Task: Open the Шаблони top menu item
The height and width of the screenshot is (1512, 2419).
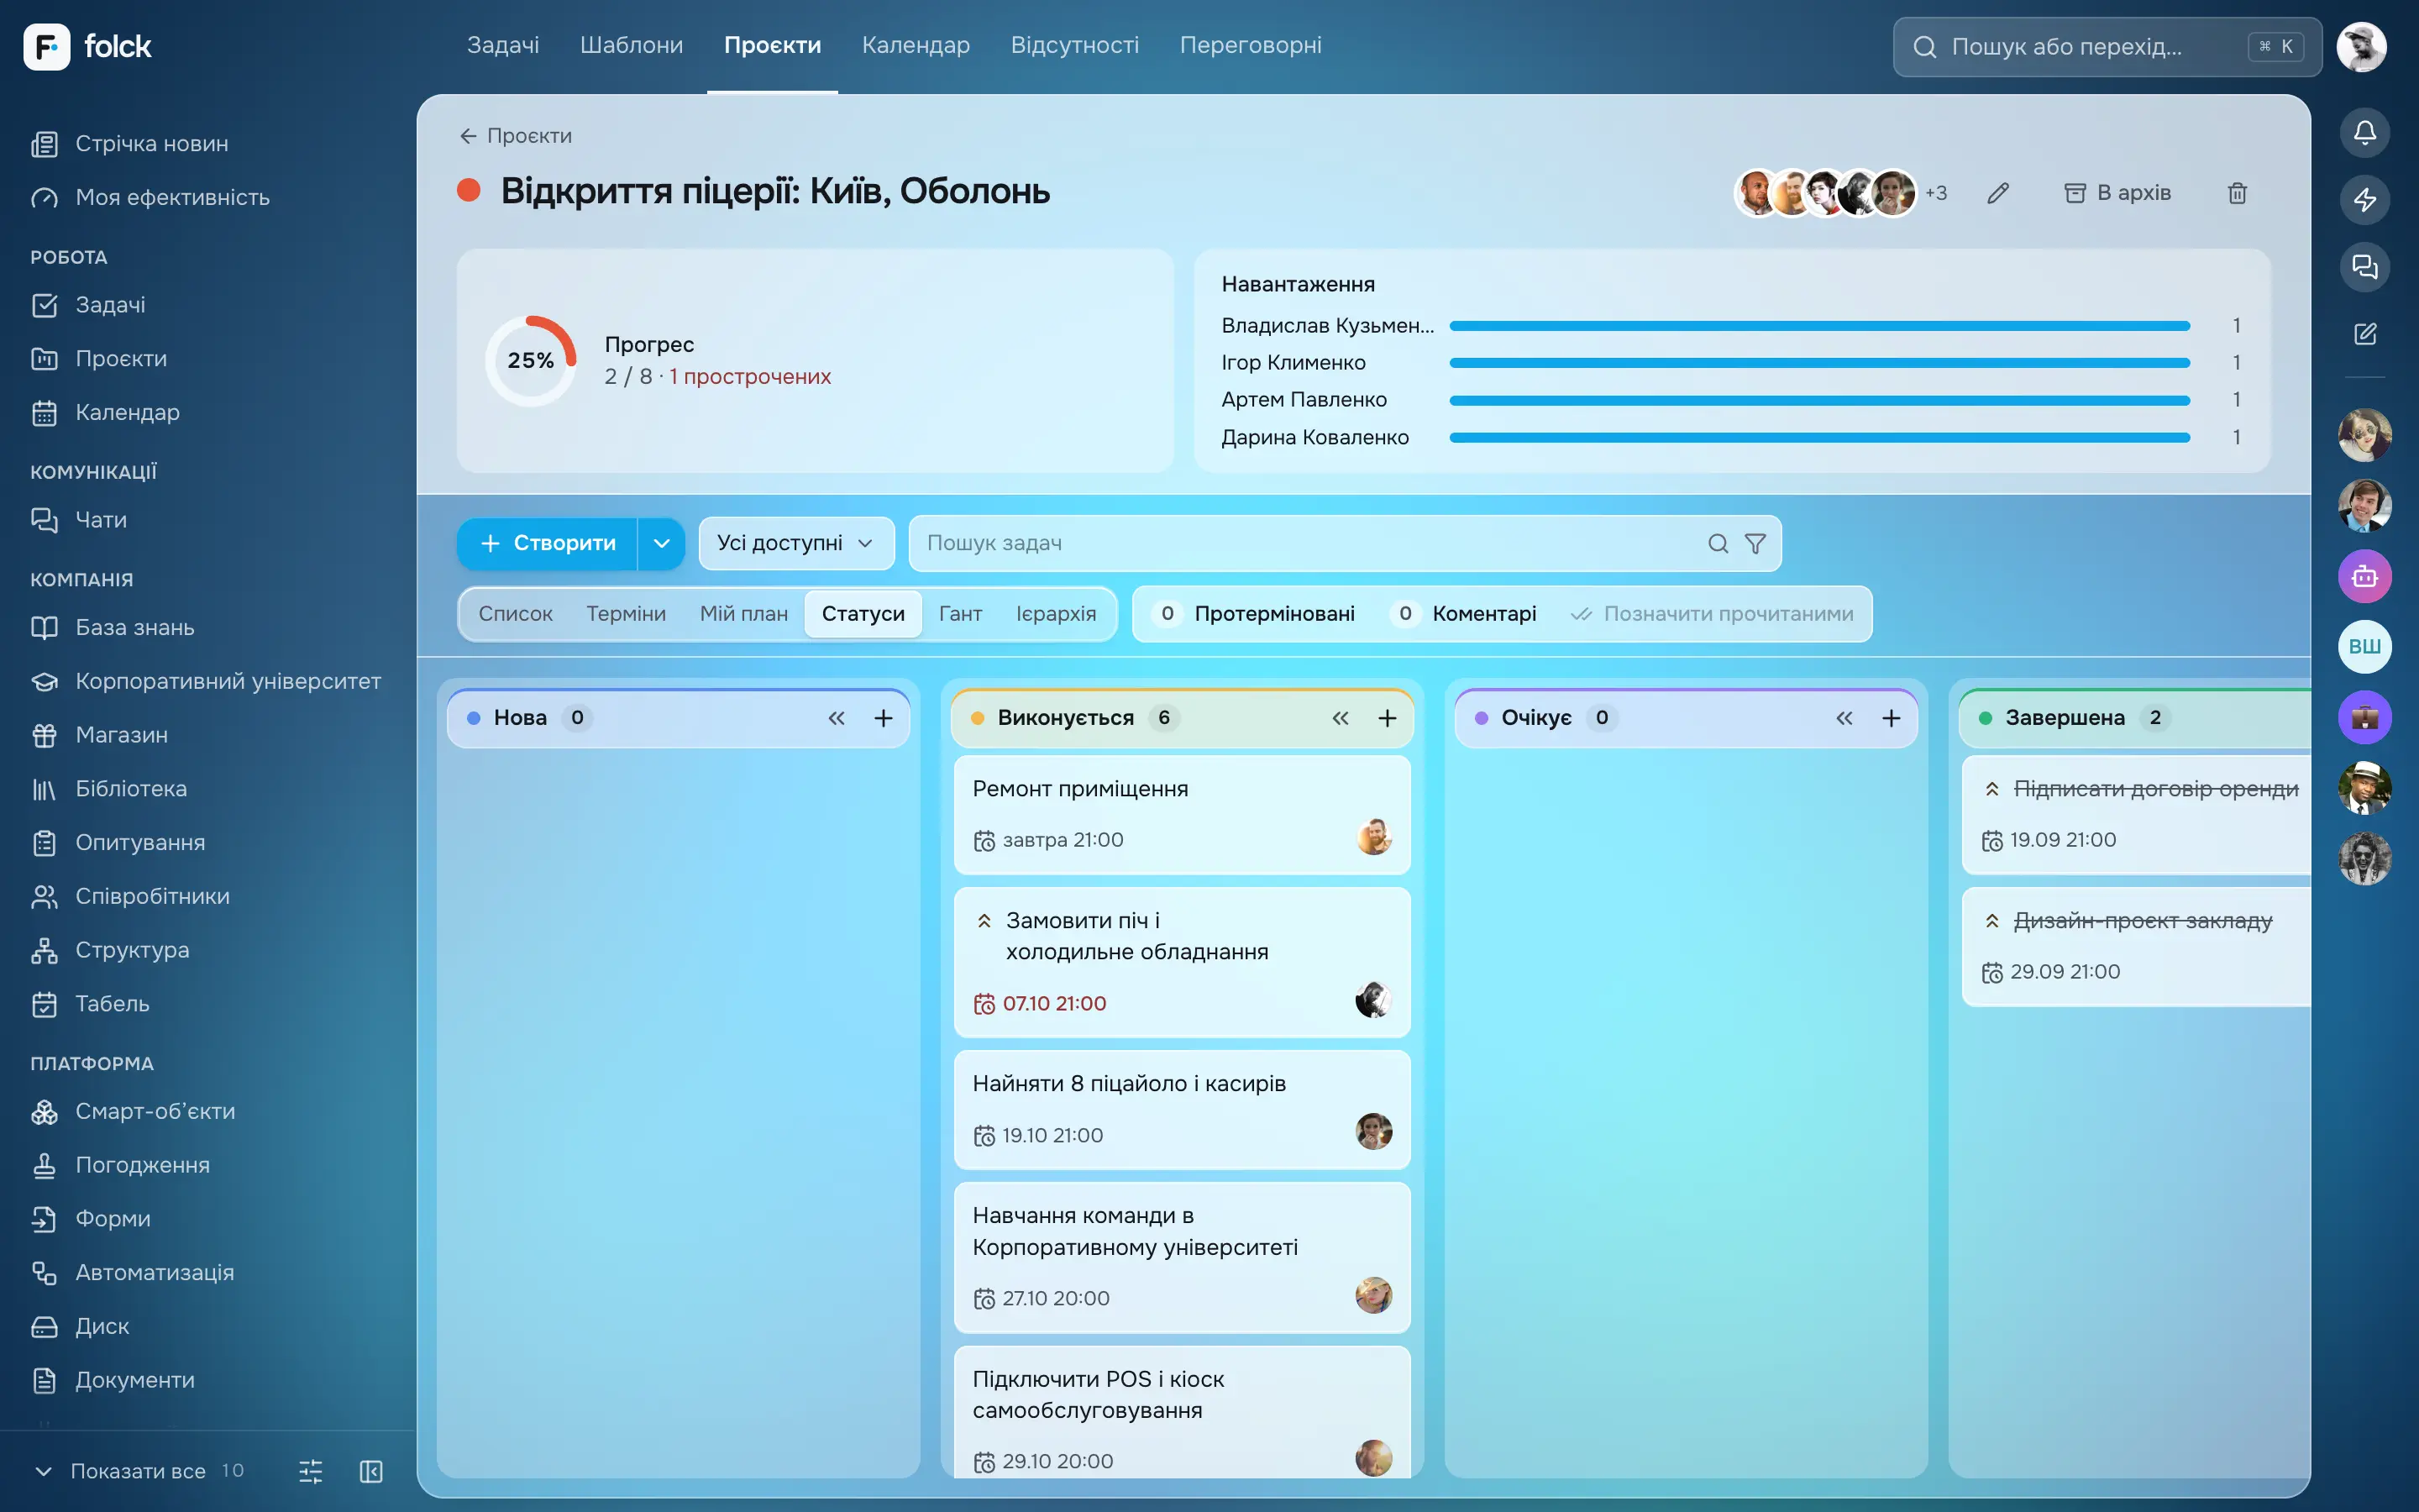Action: (631, 45)
